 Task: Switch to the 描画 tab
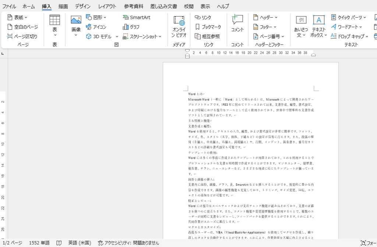(63, 7)
